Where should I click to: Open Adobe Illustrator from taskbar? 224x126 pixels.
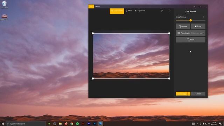tap(83, 124)
